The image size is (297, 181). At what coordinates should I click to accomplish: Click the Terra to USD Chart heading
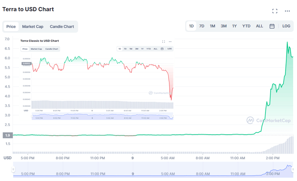28,9
